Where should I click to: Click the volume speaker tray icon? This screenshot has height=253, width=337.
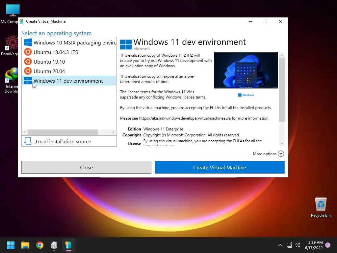click(298, 245)
